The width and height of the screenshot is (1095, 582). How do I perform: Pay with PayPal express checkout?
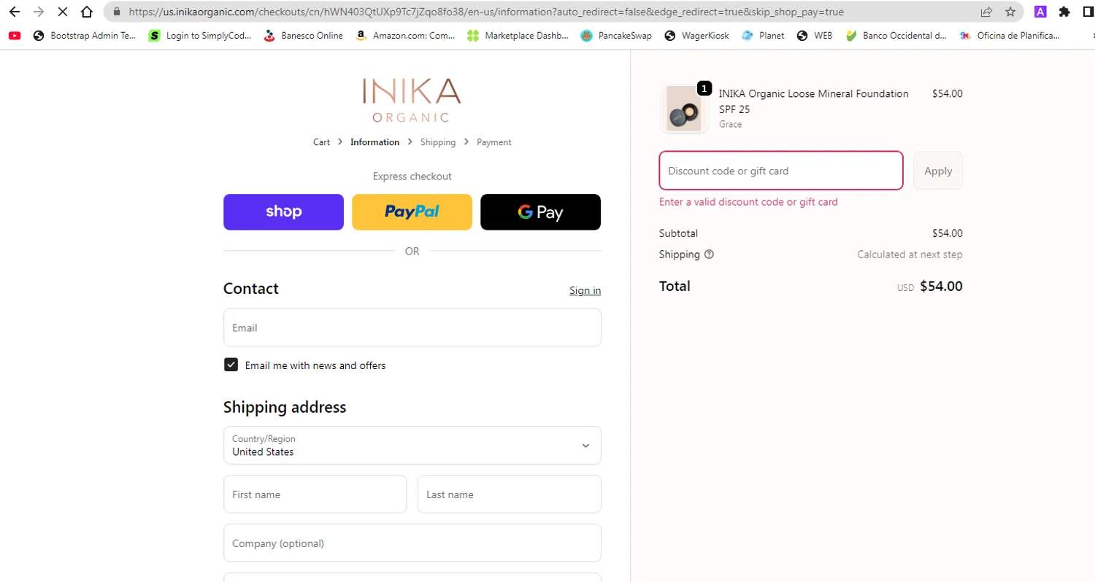412,212
